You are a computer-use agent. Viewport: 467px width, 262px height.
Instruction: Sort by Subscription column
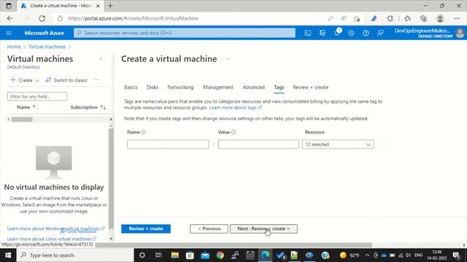pyautogui.click(x=88, y=107)
